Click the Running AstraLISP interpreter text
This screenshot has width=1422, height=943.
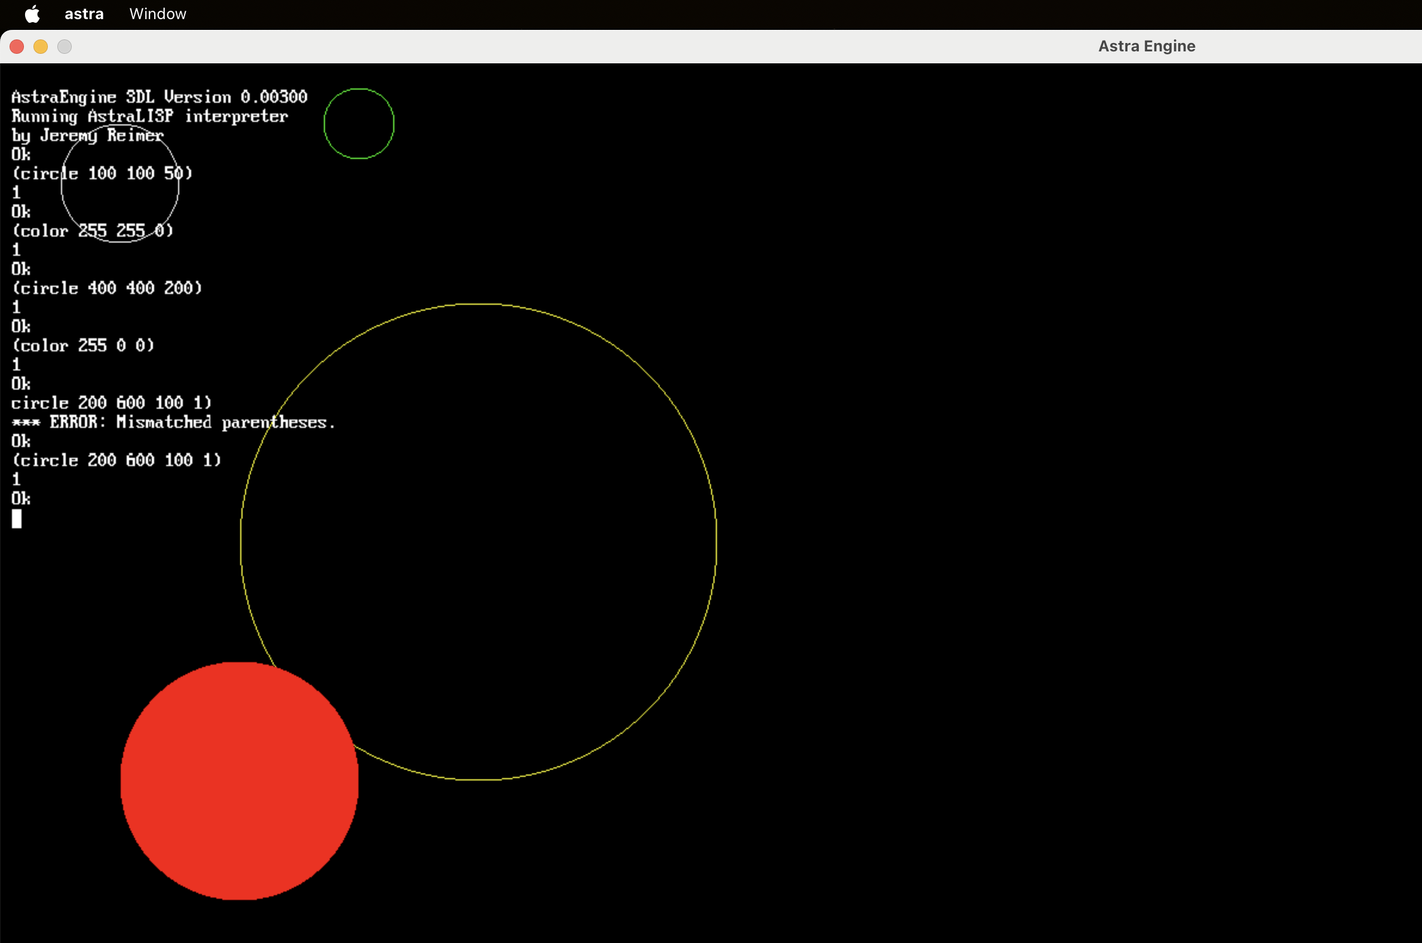(x=150, y=116)
